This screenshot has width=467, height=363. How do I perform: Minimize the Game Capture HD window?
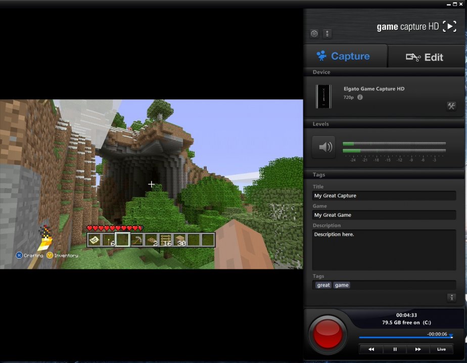(449, 5)
